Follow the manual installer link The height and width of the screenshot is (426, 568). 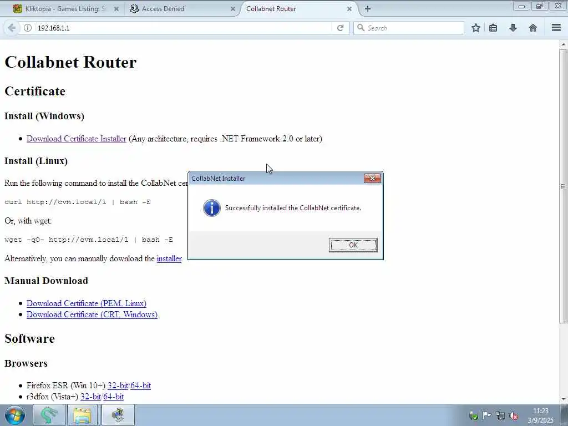(x=169, y=258)
